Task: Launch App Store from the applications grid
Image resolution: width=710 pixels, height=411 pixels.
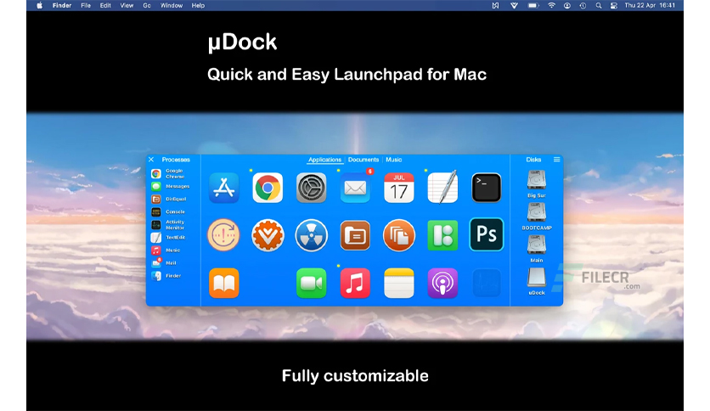Action: pyautogui.click(x=223, y=188)
